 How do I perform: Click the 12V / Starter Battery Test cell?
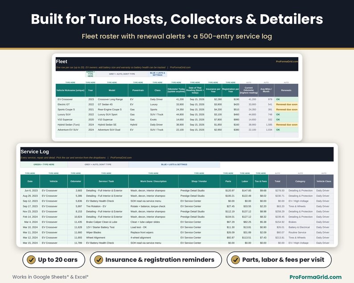pyautogui.click(x=106, y=227)
